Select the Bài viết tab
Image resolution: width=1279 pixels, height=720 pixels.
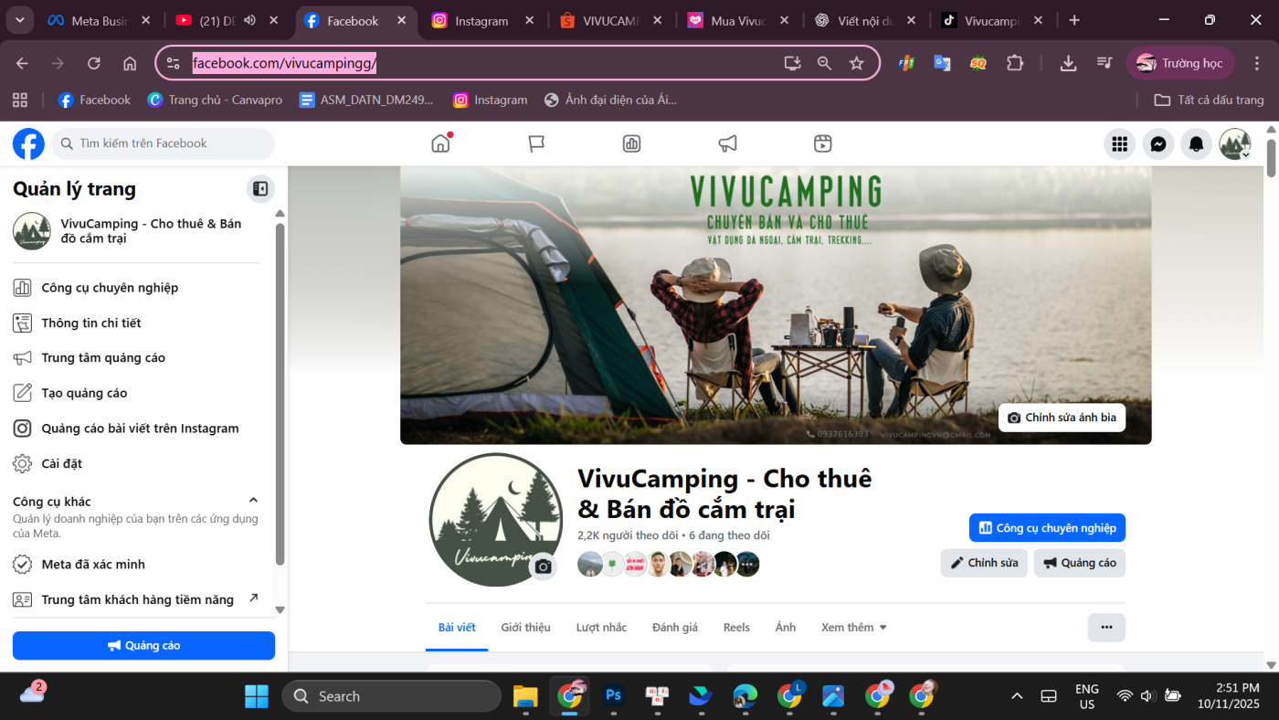[457, 628]
